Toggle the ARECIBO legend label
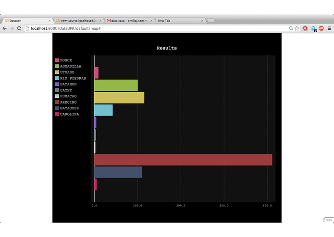This screenshot has width=334, height=237. (68, 102)
